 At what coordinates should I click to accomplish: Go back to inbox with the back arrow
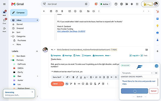[x=44, y=11]
